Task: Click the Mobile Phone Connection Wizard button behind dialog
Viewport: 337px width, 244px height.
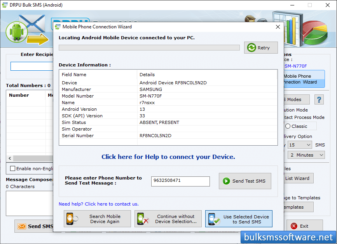Action: pyautogui.click(x=304, y=79)
